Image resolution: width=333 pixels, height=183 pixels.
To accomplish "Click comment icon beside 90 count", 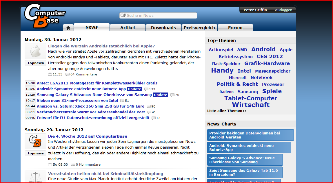I will 149,106.
